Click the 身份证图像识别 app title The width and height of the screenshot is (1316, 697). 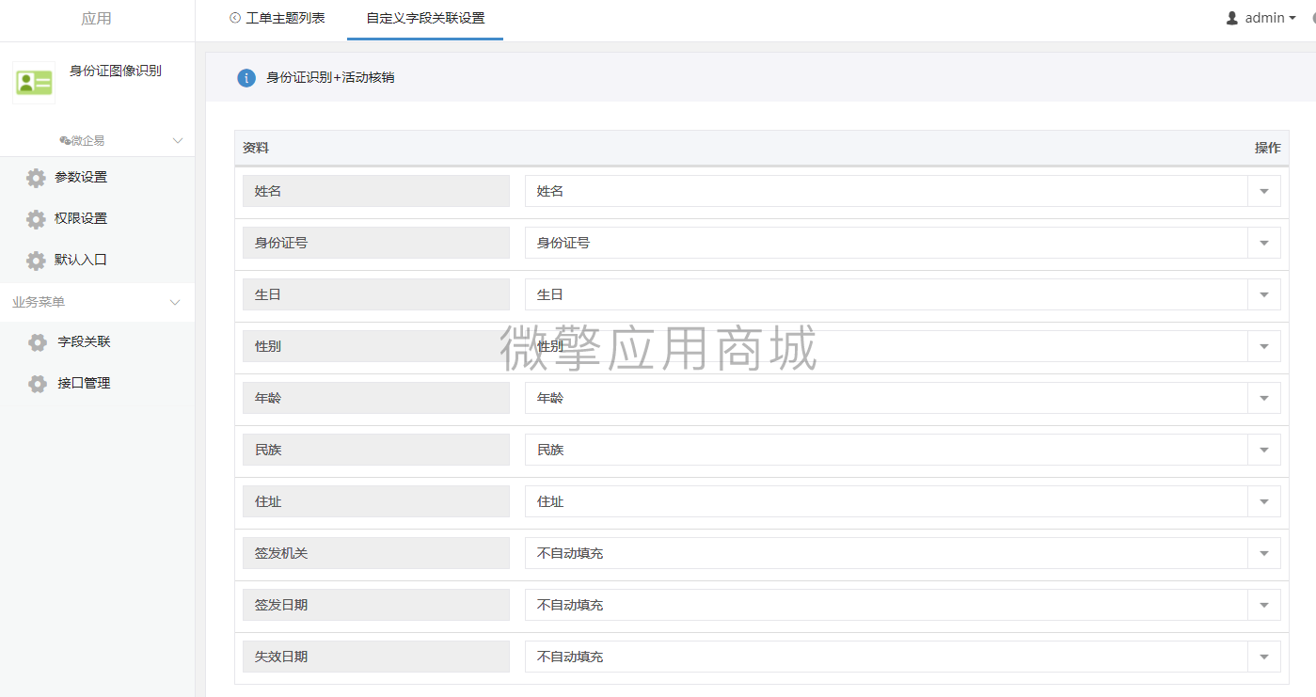coord(116,71)
